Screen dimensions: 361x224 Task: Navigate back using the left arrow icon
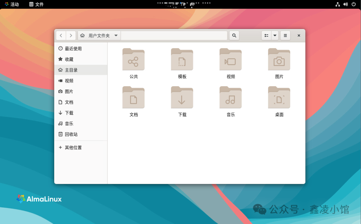(61, 35)
